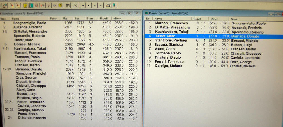Screen dimensions: 283x127
Task: Click the Results window title bar text
Action: (x=169, y=14)
